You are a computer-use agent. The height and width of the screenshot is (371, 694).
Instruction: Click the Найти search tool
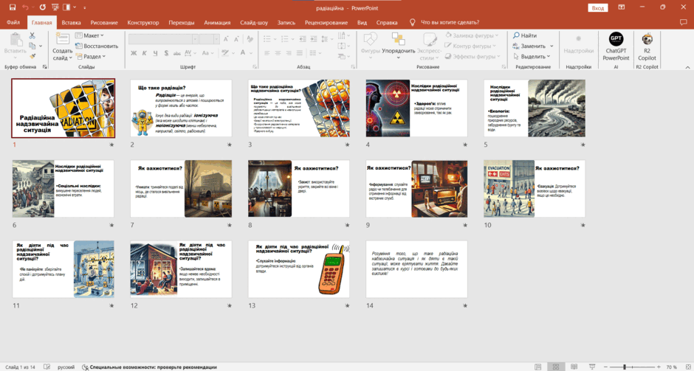[526, 35]
